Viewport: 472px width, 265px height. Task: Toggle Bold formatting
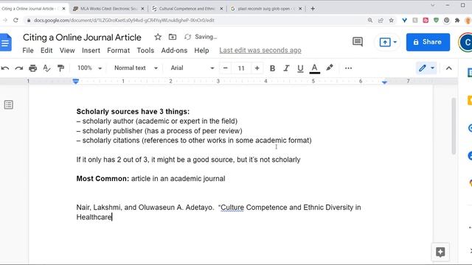[x=272, y=68]
